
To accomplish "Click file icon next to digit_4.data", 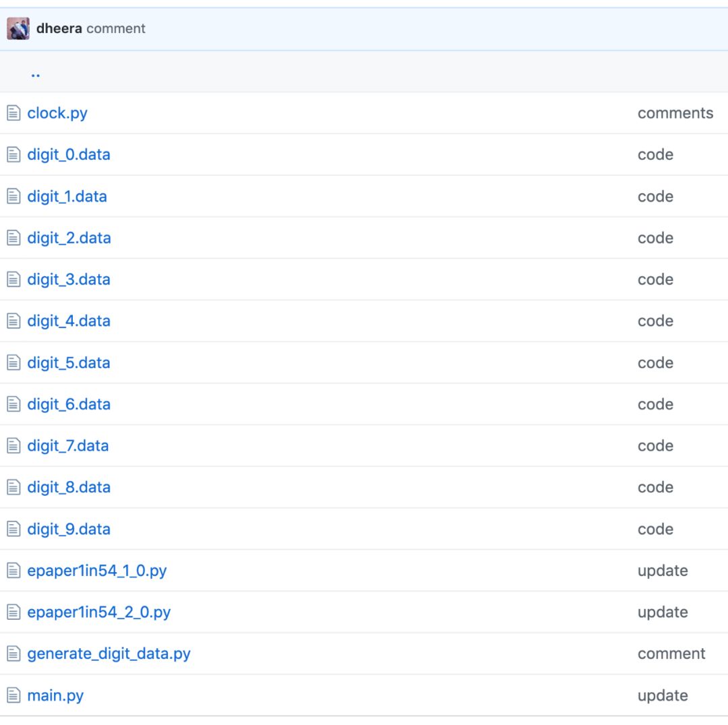I will click(x=13, y=321).
